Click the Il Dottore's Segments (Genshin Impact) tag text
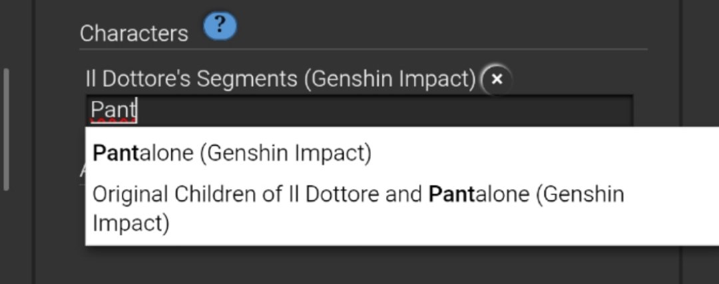 [281, 79]
